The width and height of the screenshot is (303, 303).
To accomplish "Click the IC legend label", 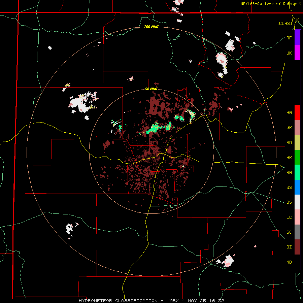I will pyautogui.click(x=289, y=217).
